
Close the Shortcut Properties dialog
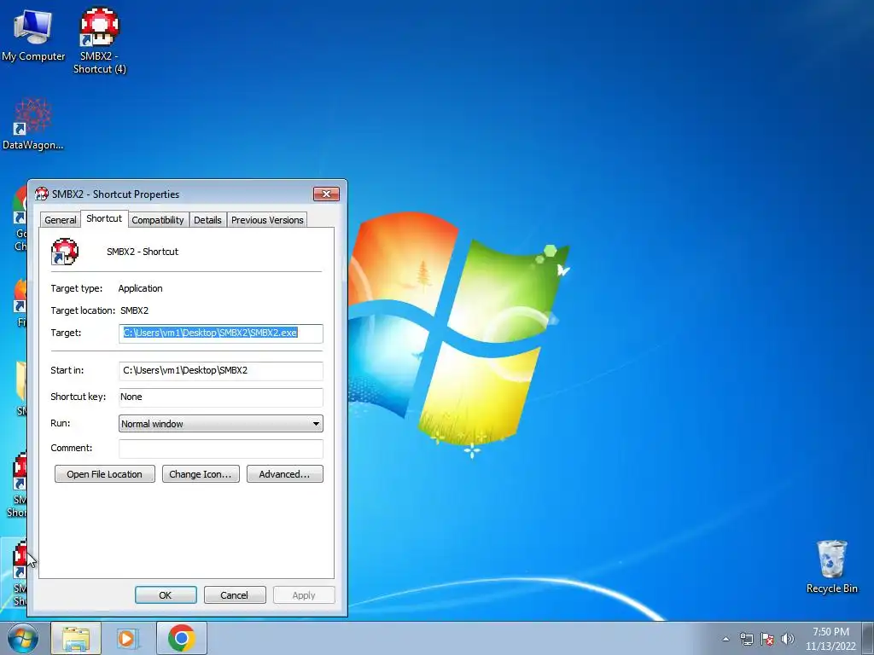pos(327,194)
